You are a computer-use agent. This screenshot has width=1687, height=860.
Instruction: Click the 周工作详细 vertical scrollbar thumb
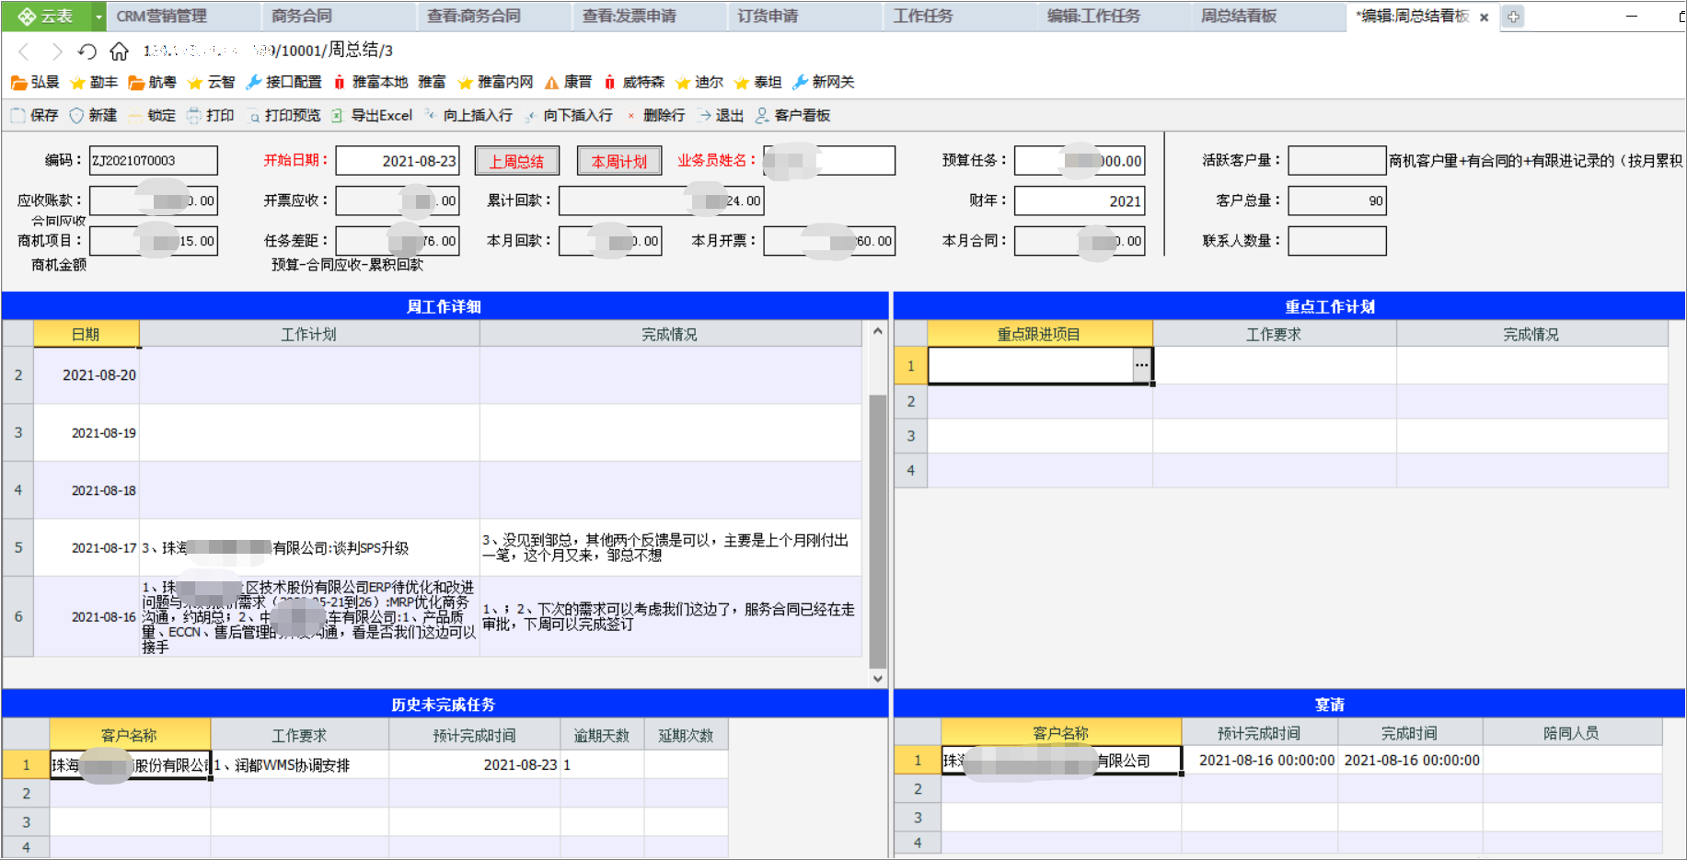pyautogui.click(x=878, y=532)
